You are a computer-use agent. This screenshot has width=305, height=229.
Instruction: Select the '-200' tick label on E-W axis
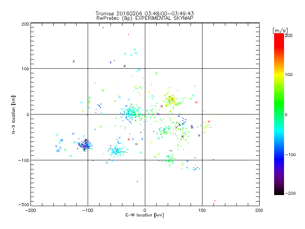pos(30,210)
